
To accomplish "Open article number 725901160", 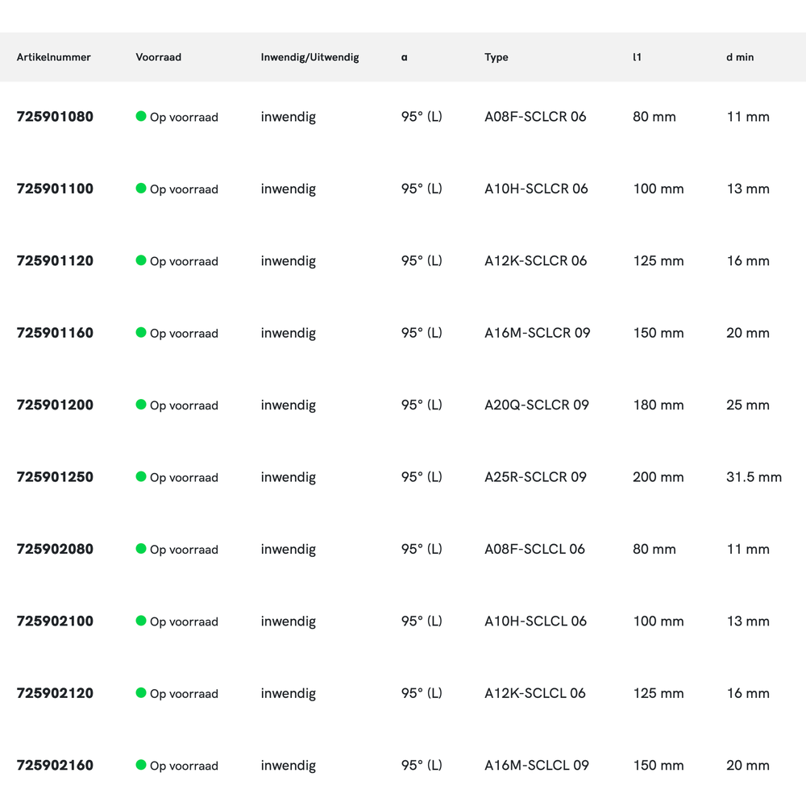I will 55,333.
